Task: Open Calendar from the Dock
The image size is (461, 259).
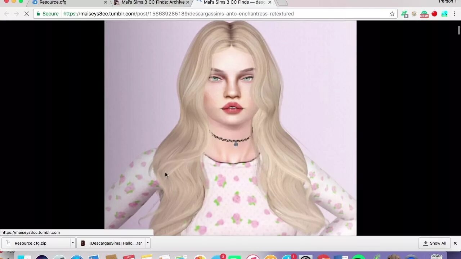Action: (129, 257)
